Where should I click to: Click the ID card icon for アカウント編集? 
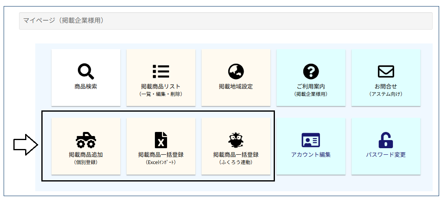click(x=311, y=140)
